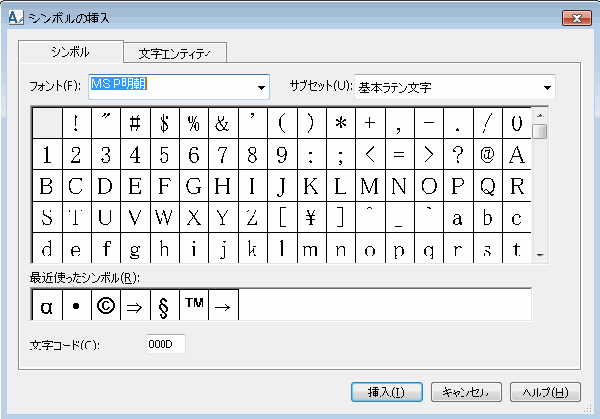The height and width of the screenshot is (419, 600).
Task: Select the right bracket ] symbol
Action: (x=341, y=217)
